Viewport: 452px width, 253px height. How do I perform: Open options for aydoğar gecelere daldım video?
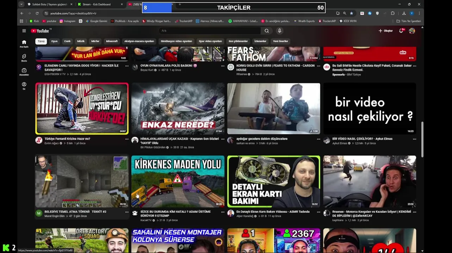click(318, 139)
